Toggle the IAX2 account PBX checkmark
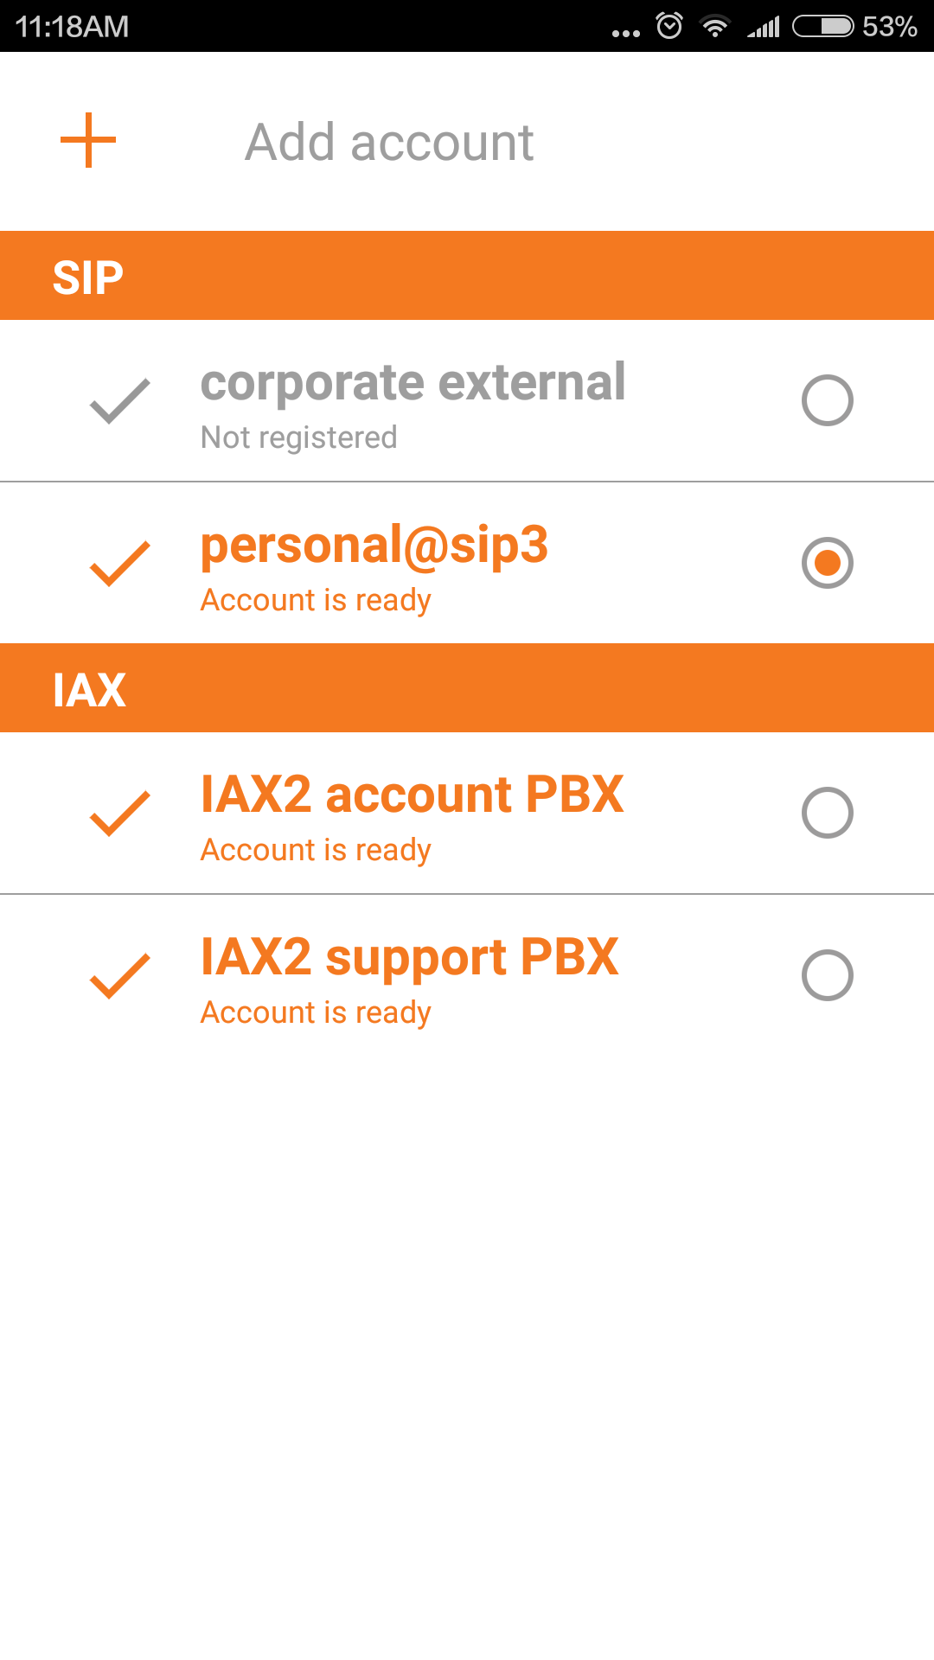 click(x=120, y=814)
